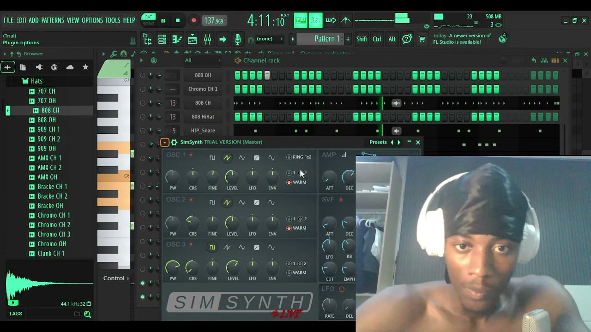Open the Channel rack graph editor icon

pos(545,60)
